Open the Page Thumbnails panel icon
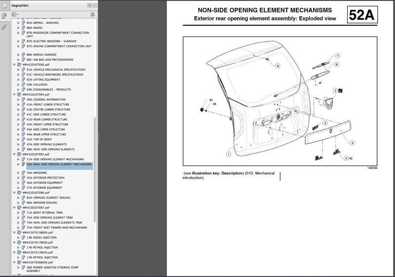 click(x=4, y=6)
